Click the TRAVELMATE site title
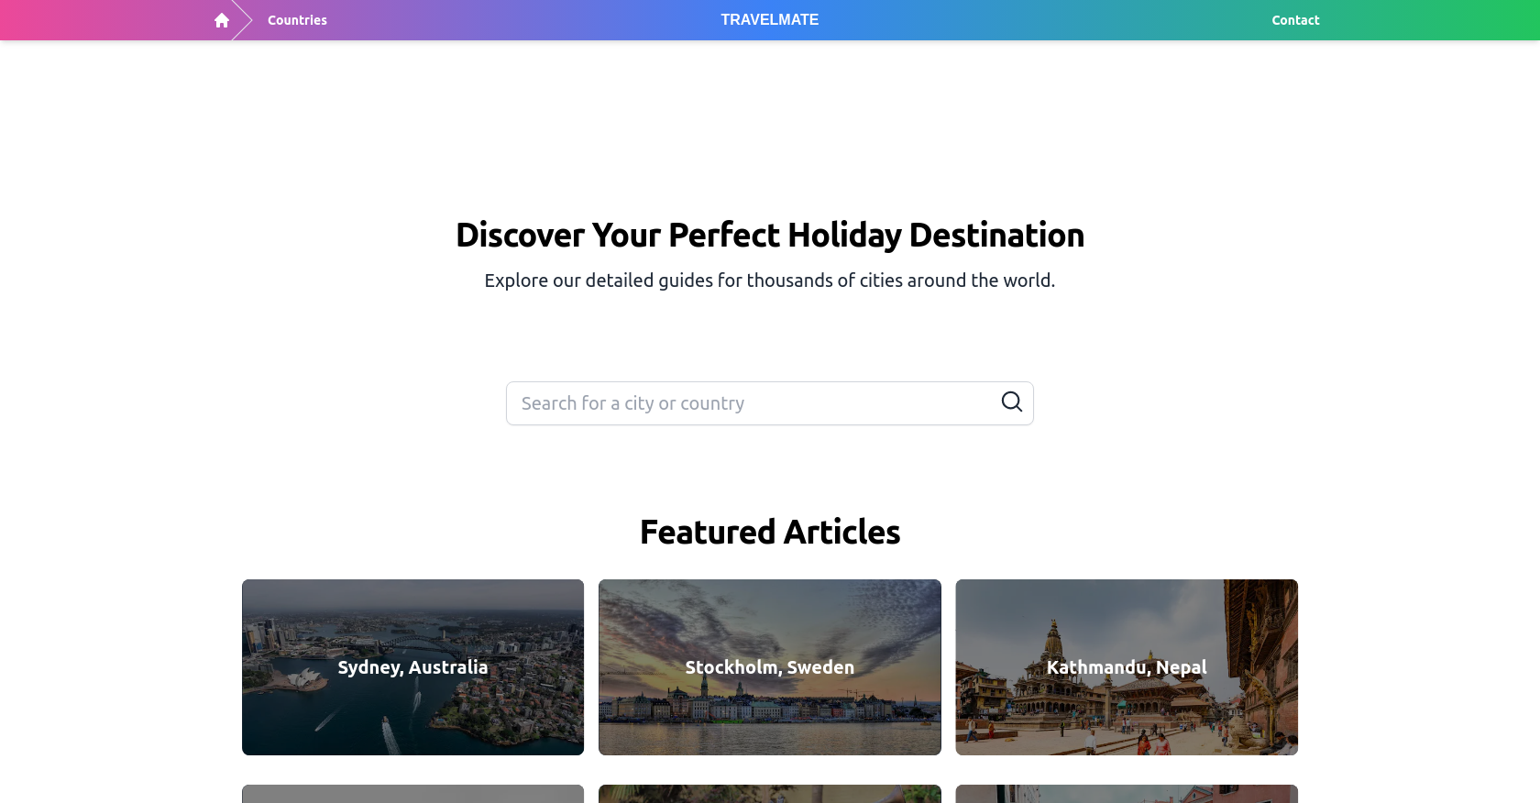The image size is (1540, 803). click(x=769, y=20)
